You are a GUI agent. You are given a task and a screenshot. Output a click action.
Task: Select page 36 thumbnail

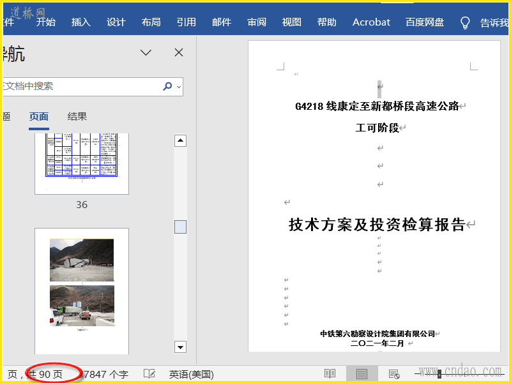click(x=82, y=163)
